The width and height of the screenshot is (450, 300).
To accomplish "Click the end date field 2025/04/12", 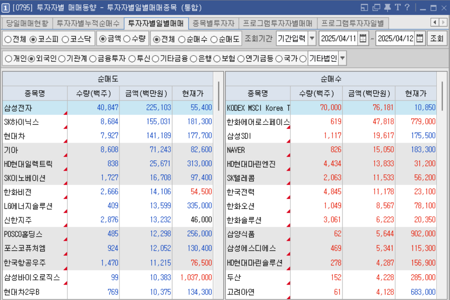I will pyautogui.click(x=396, y=38).
